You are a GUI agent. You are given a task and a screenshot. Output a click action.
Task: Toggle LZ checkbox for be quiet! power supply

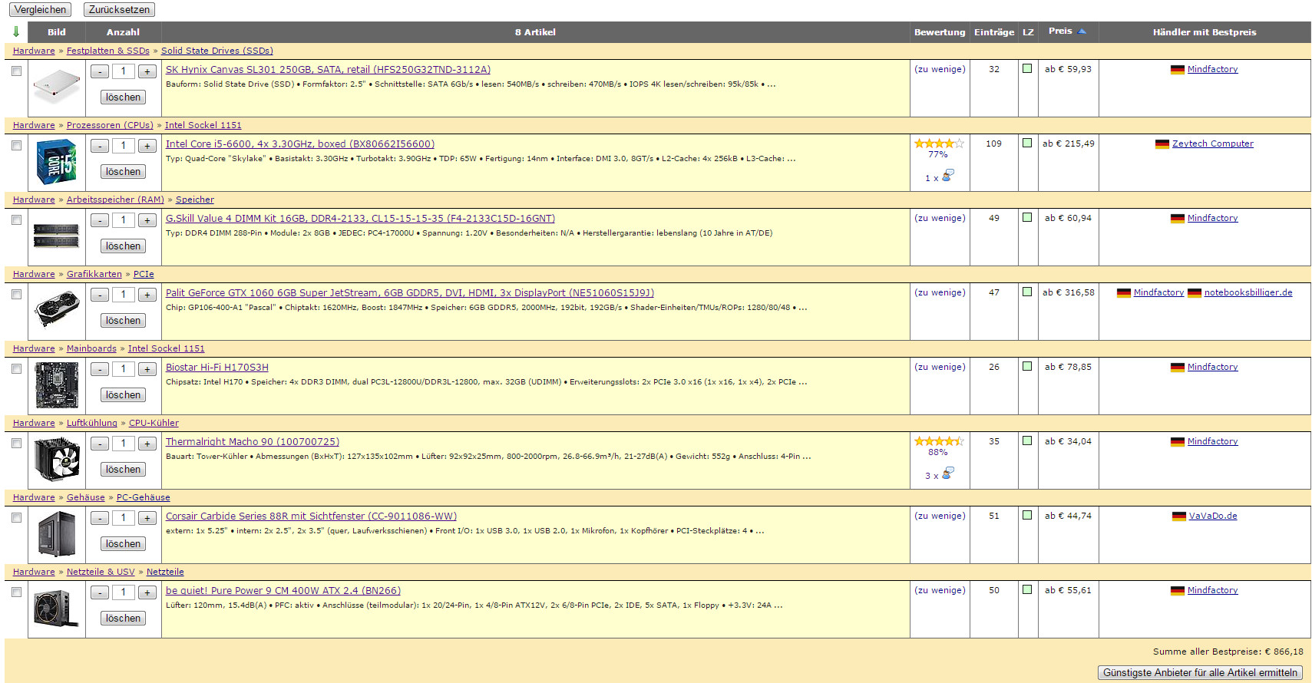tap(1027, 589)
